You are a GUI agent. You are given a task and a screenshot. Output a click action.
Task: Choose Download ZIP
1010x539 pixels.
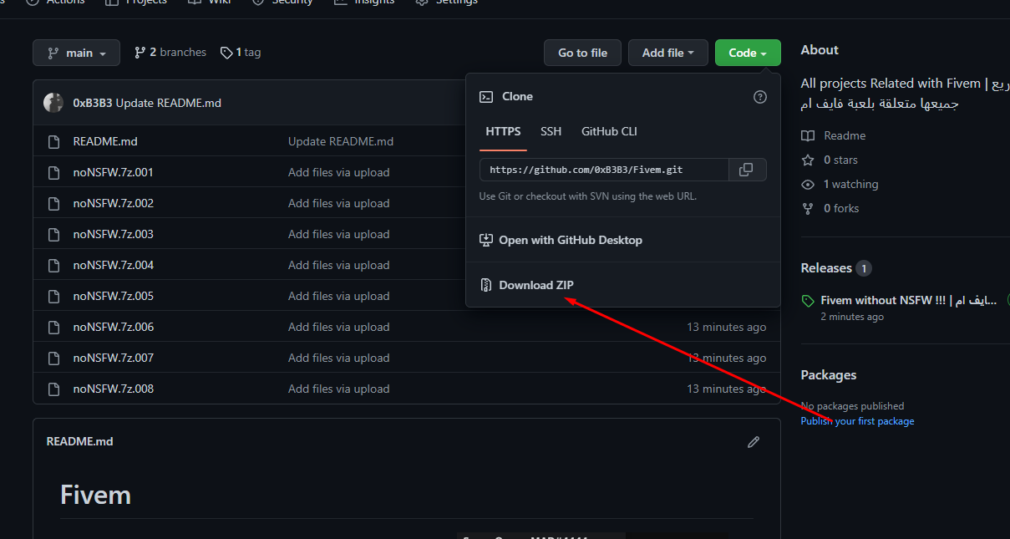[x=536, y=285]
